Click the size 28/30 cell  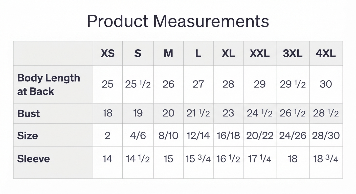tap(326, 136)
